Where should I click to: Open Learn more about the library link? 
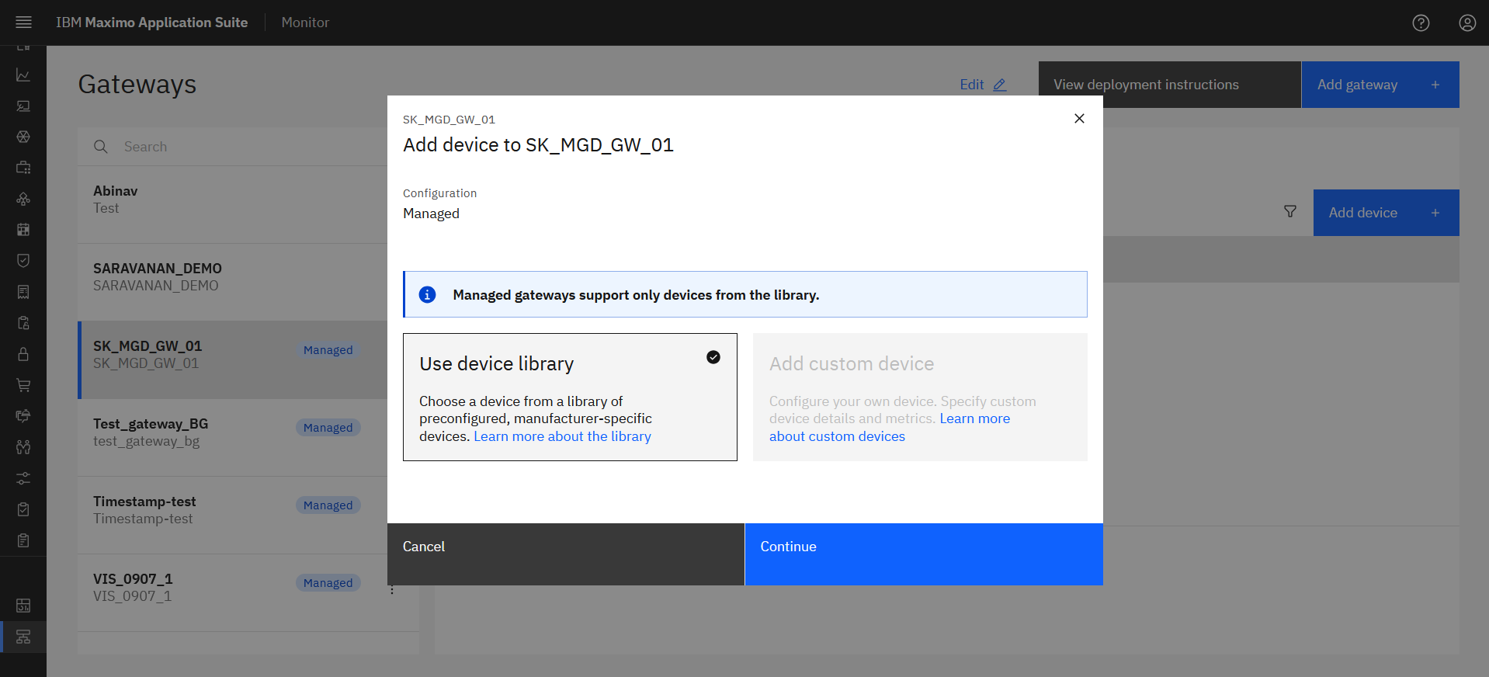pyautogui.click(x=562, y=436)
